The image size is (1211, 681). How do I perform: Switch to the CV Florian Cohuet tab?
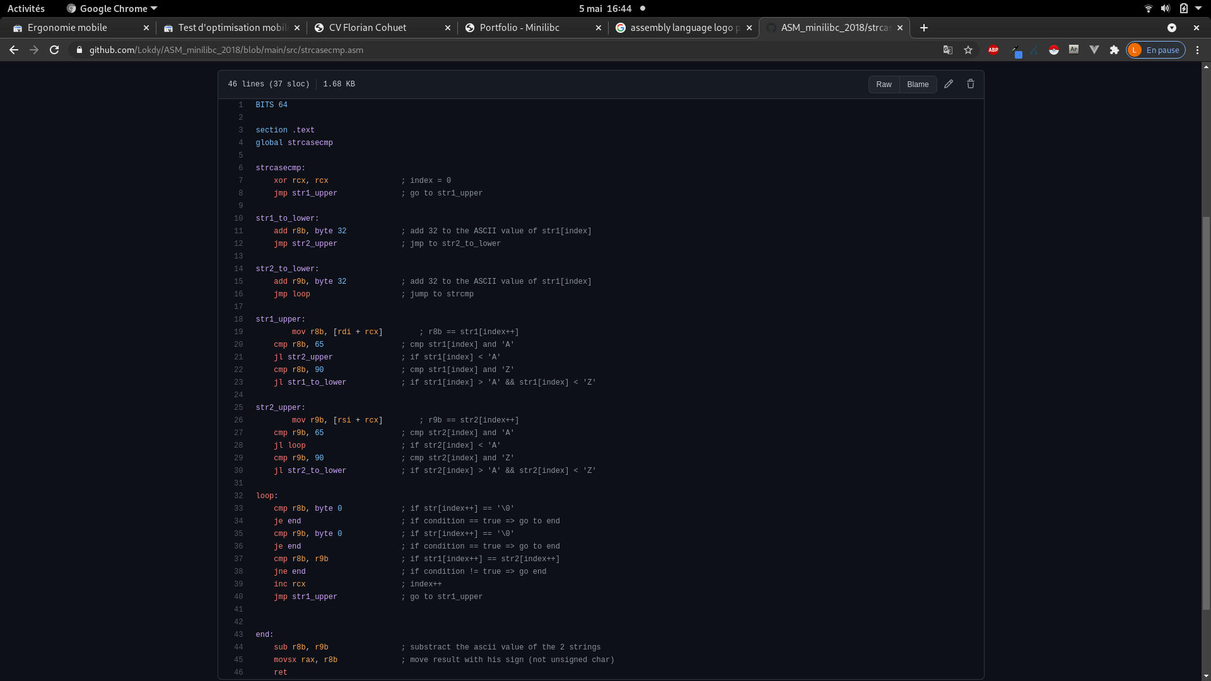382,28
